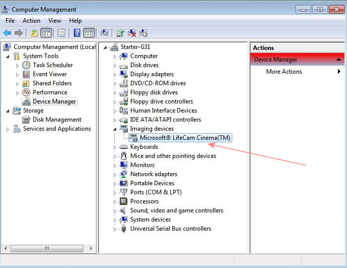Click the Network adapters icon
Screen dimensions: 347x268
click(123, 174)
